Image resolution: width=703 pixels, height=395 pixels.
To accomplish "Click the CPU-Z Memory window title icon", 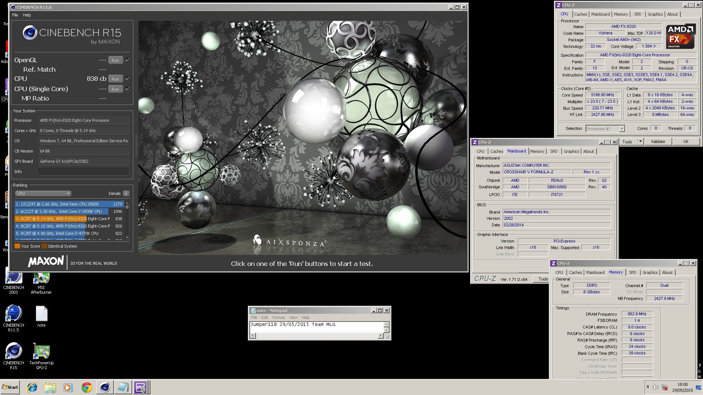I will click(x=554, y=263).
